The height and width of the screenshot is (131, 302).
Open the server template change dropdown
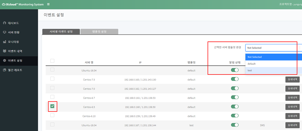273,48
